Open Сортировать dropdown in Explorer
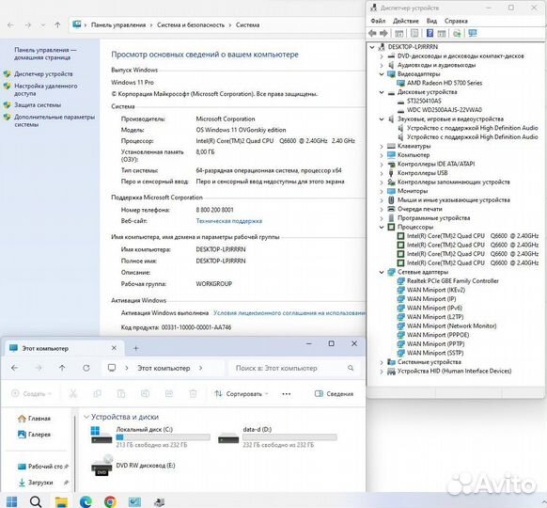547x508 pixels. click(242, 394)
